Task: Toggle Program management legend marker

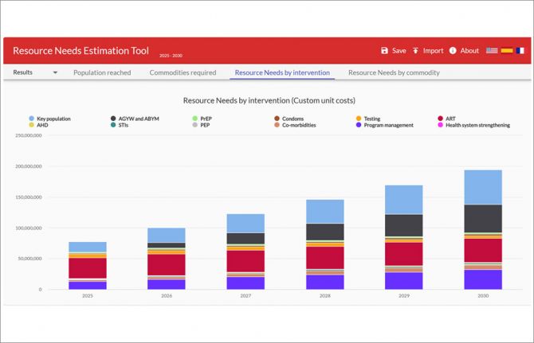Action: [359, 125]
